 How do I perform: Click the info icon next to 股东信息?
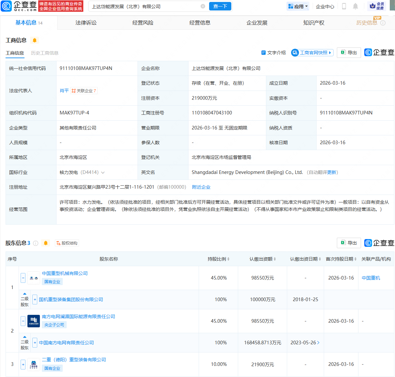[x=36, y=243]
